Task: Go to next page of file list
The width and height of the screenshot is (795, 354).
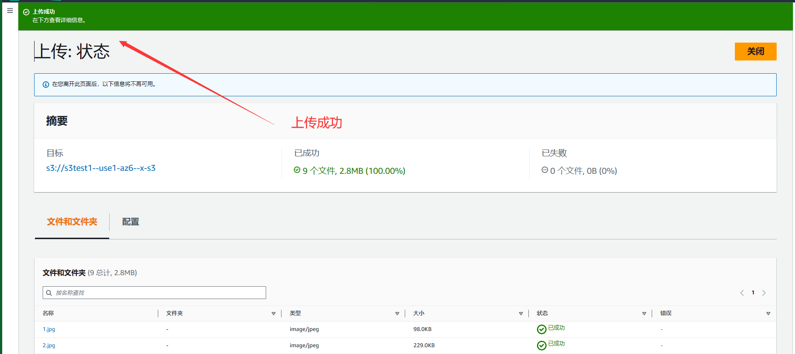Action: [764, 293]
